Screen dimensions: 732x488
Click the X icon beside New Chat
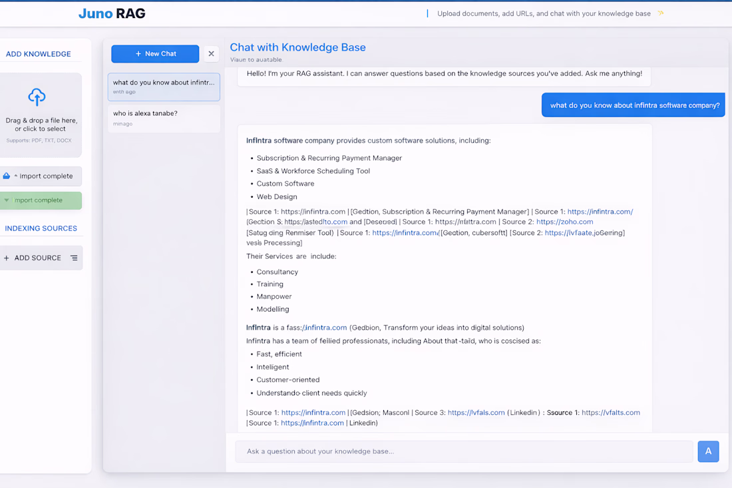point(211,54)
